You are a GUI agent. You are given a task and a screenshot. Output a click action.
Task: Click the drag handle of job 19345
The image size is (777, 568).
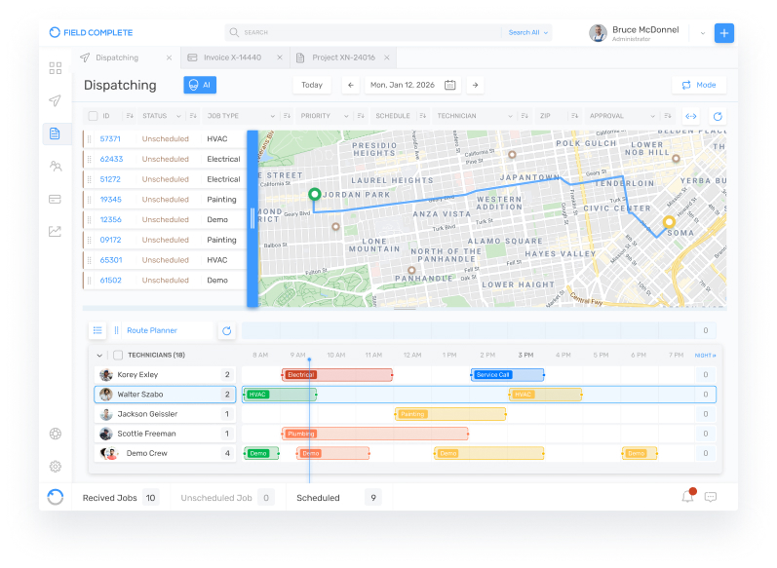click(89, 200)
